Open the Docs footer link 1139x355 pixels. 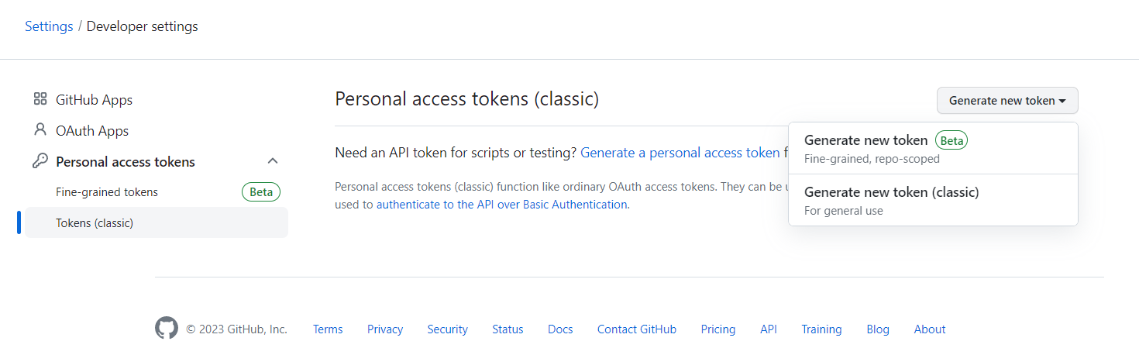[x=560, y=329]
